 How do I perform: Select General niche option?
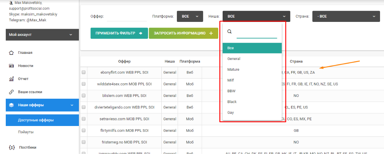252,59
